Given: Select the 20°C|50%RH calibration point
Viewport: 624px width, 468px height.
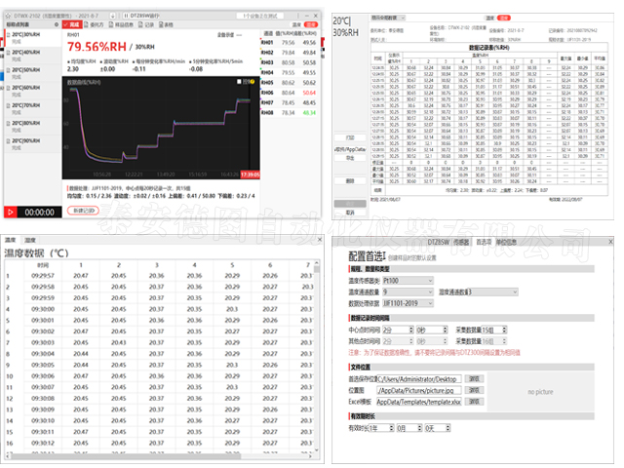Looking at the screenshot, I should pos(29,70).
